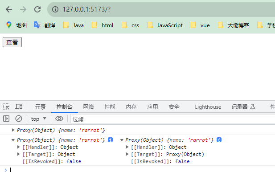Viewport: 275px width, 172px height.
Task: Expand left [[Target]]: Object
Action: [18, 154]
